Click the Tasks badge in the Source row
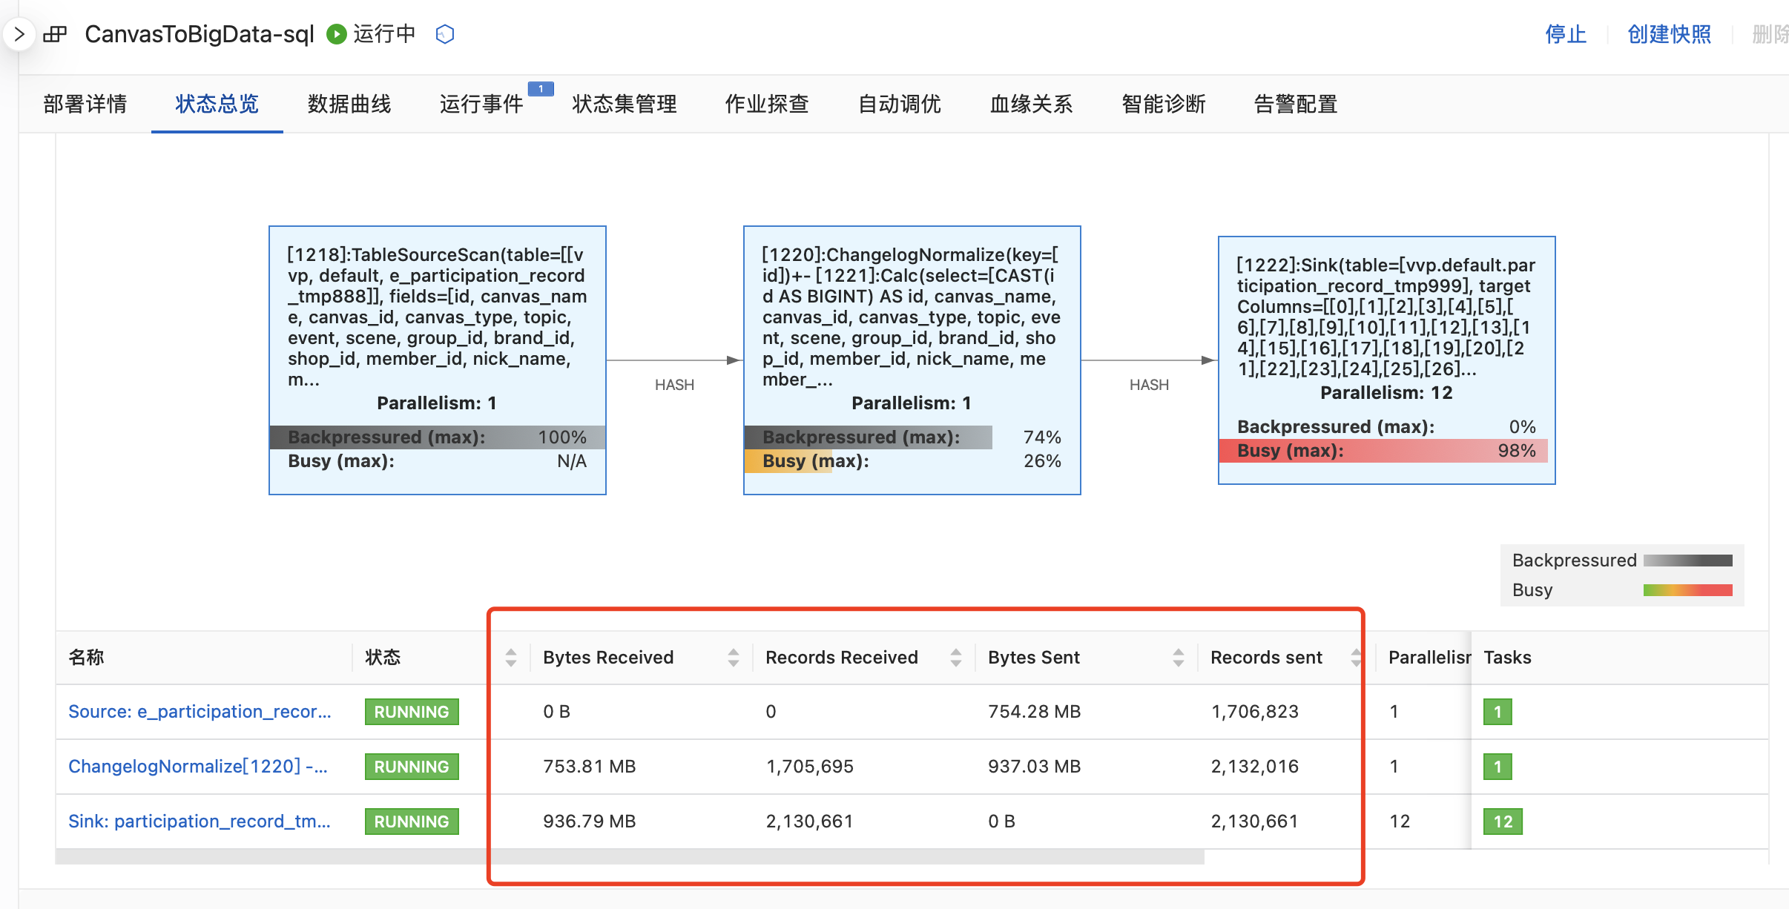1789x909 pixels. point(1497,712)
